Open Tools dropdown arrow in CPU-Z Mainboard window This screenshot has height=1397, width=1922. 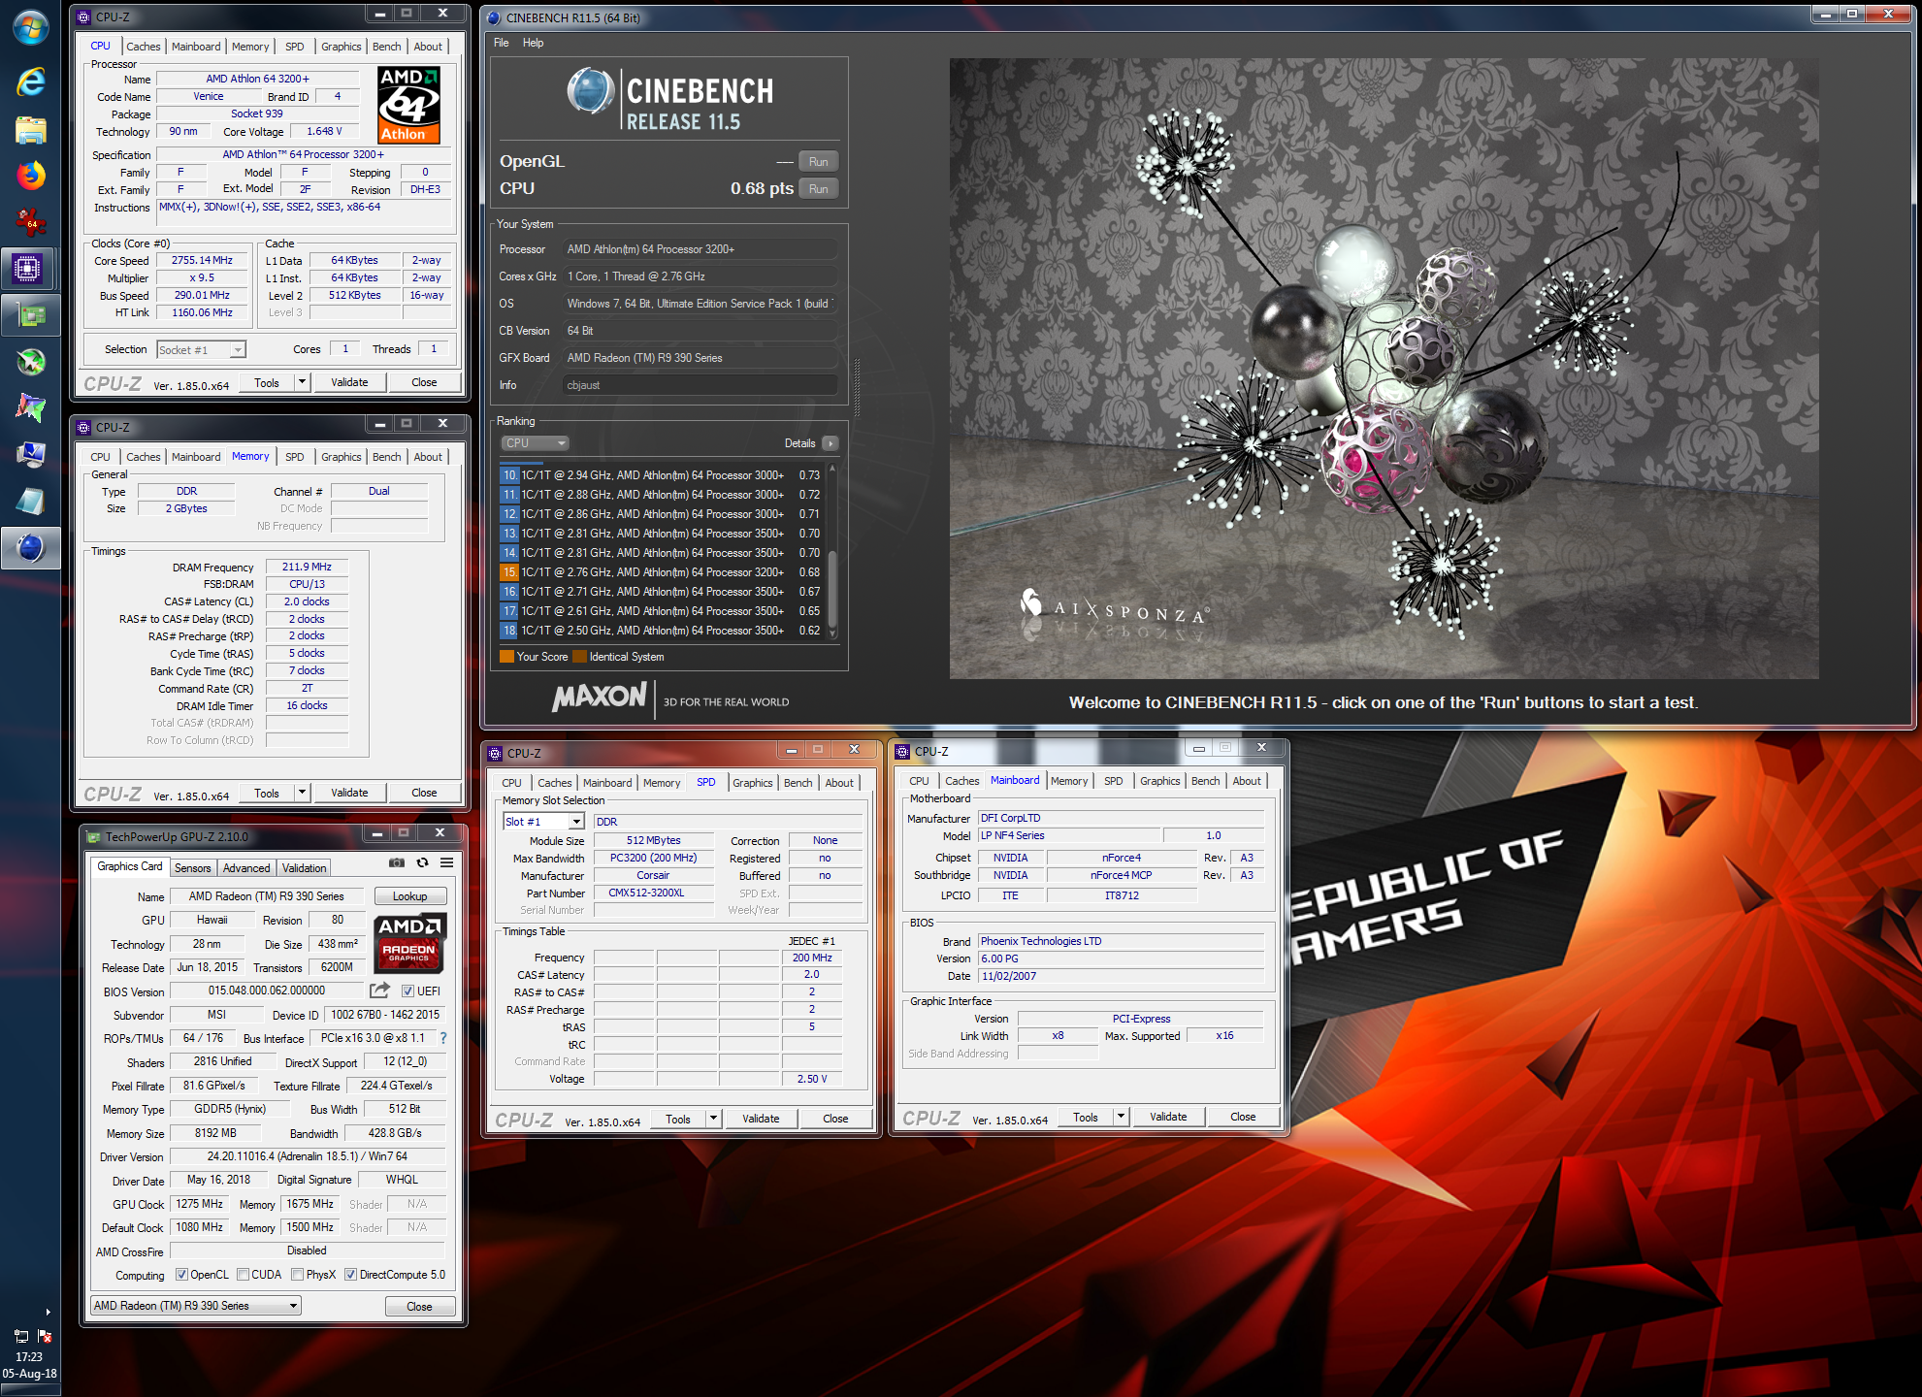(1121, 1117)
